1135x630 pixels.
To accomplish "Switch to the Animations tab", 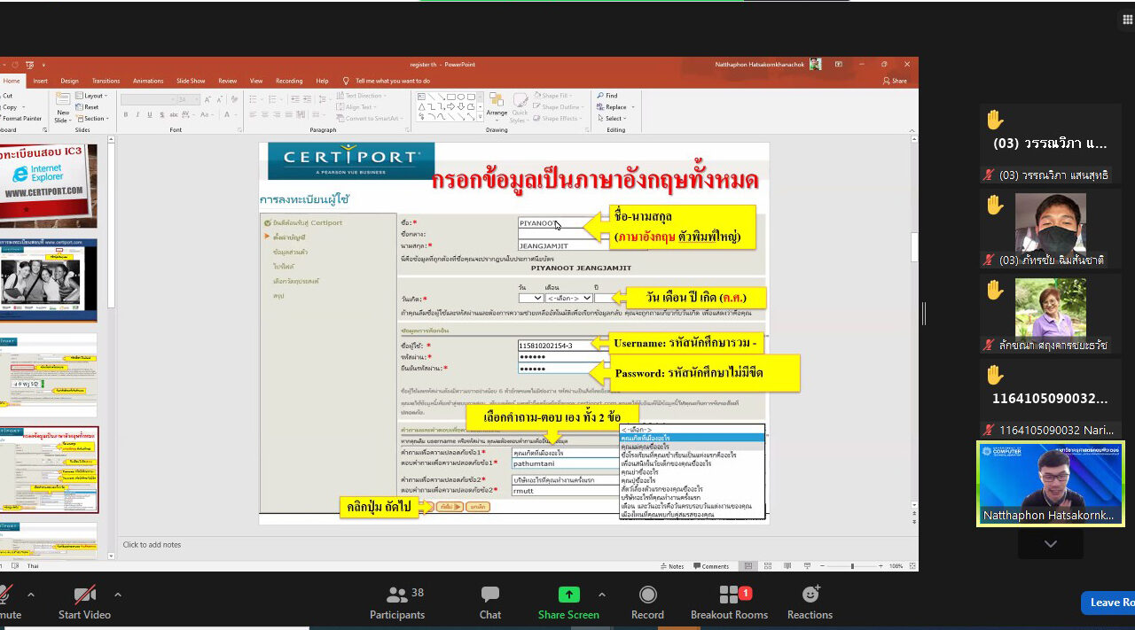I will tap(148, 81).
